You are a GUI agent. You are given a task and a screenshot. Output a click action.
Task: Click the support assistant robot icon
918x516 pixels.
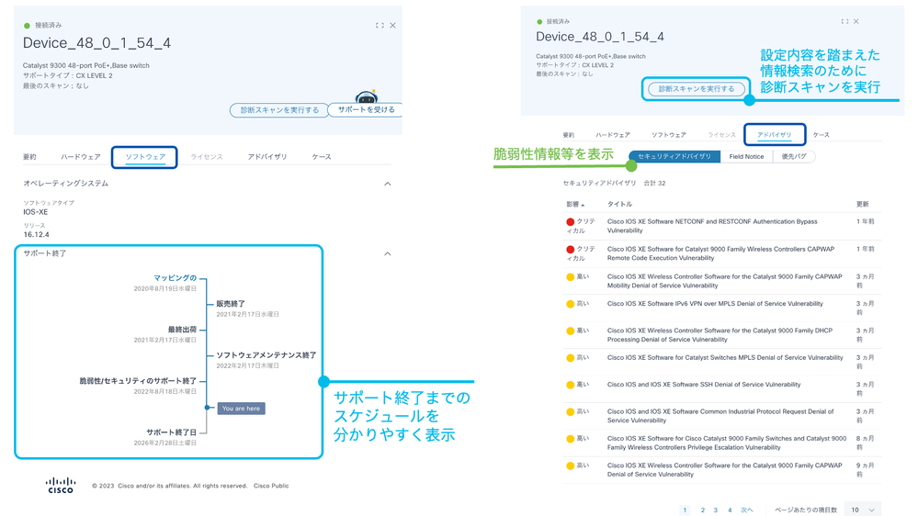pyautogui.click(x=367, y=96)
